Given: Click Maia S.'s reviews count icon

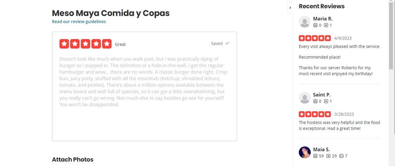Looking at the screenshot, I should 328,156.
